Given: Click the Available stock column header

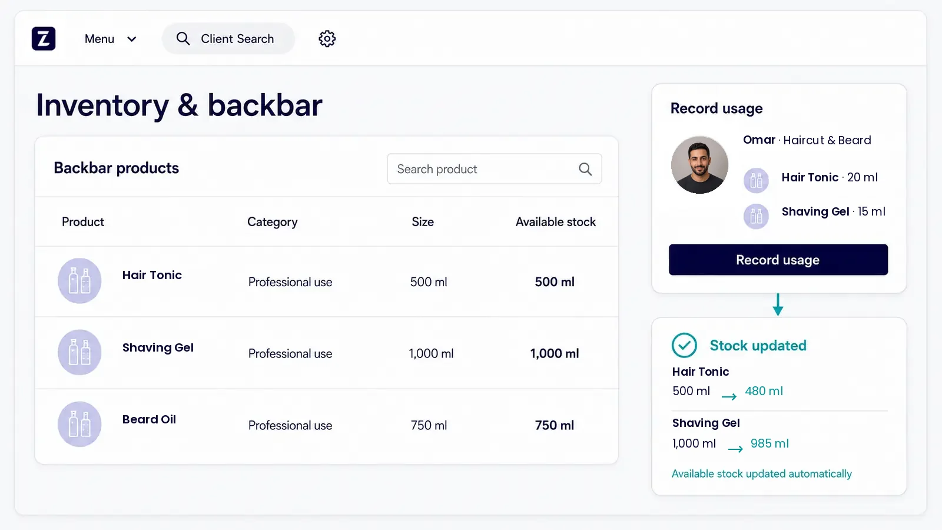Looking at the screenshot, I should point(556,222).
